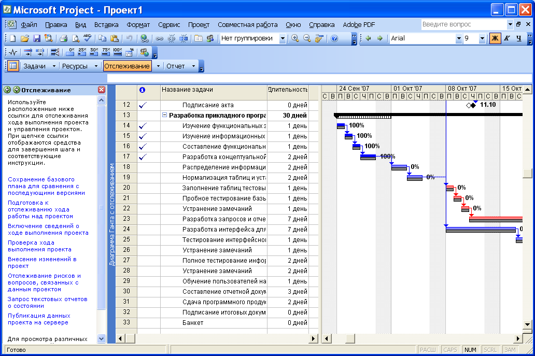This screenshot has width=535, height=356.
Task: Open the Нет группировки grouping dropdown
Action: [283, 38]
